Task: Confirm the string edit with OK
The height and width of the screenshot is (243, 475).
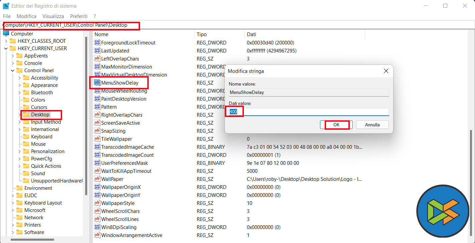Action: coord(336,125)
